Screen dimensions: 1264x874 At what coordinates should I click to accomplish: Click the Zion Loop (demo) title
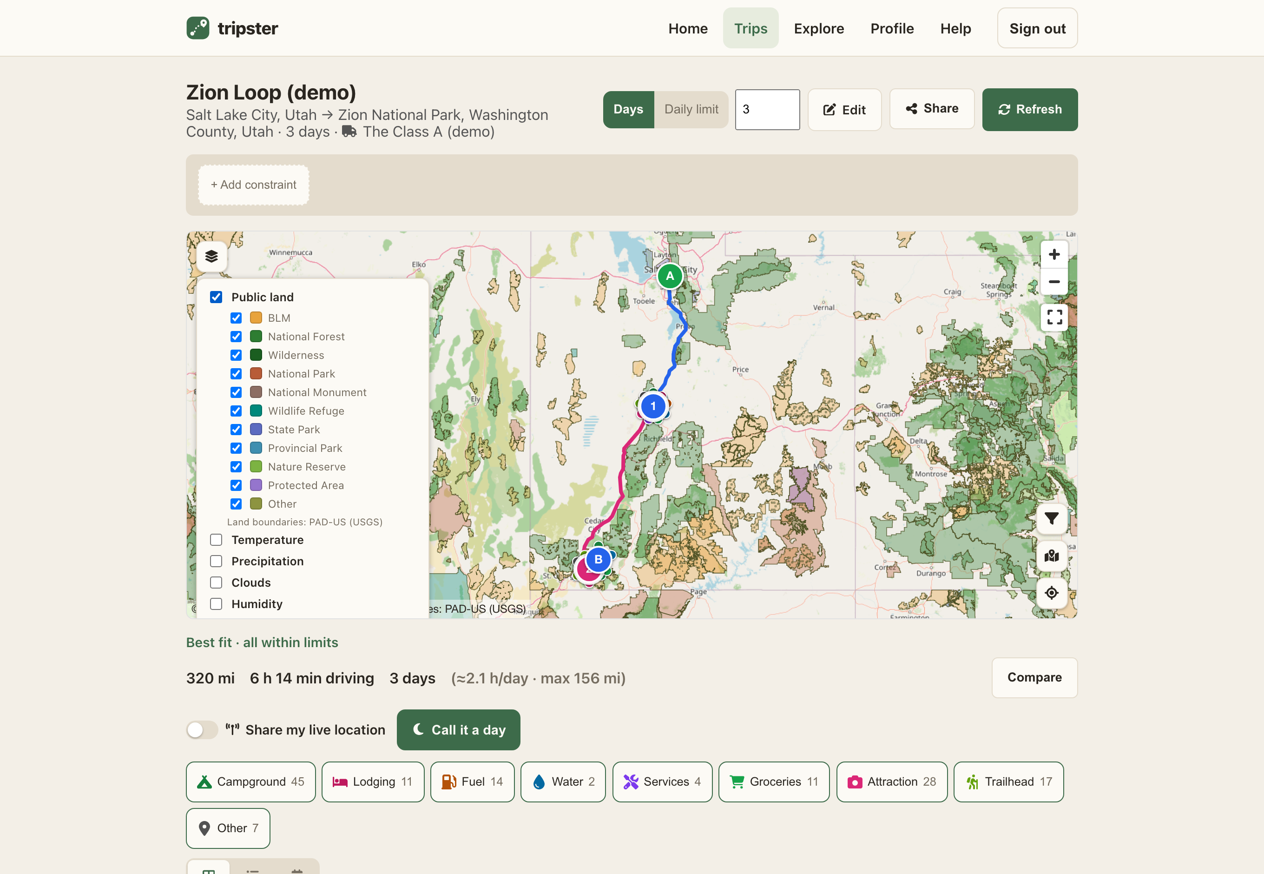[x=271, y=93]
